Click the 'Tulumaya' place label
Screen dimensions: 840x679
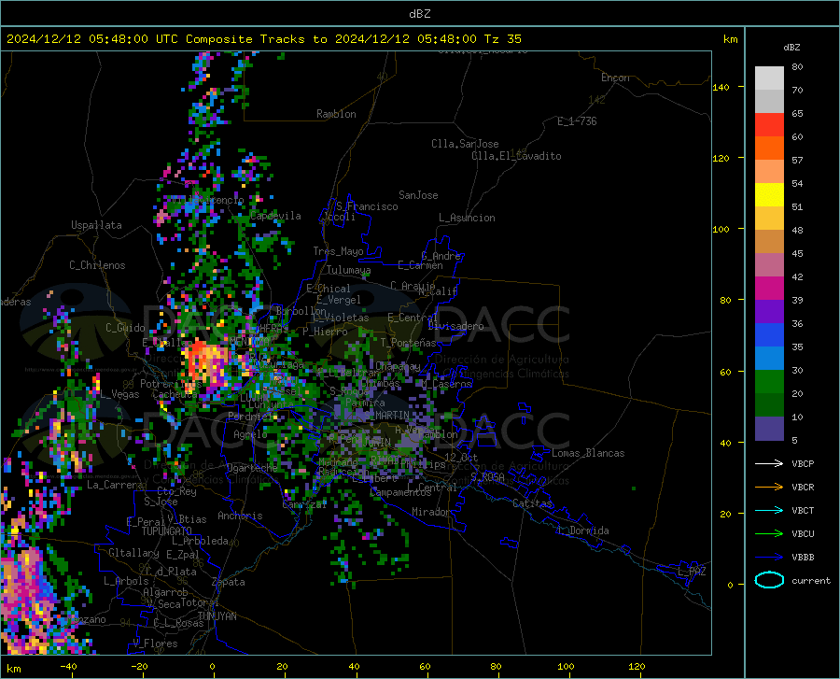pos(348,270)
